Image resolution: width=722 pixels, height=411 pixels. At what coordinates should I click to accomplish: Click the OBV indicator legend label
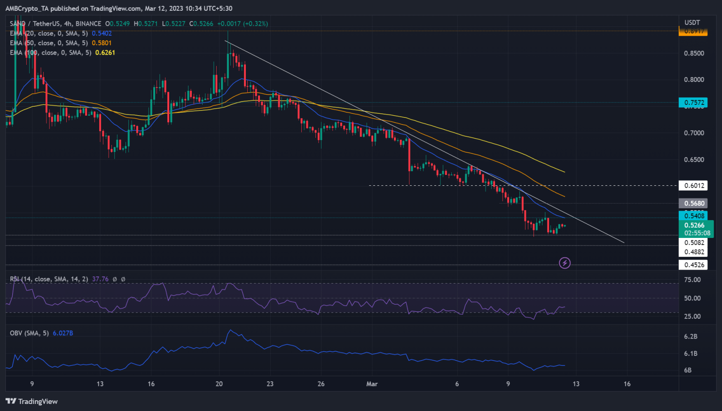coord(29,333)
